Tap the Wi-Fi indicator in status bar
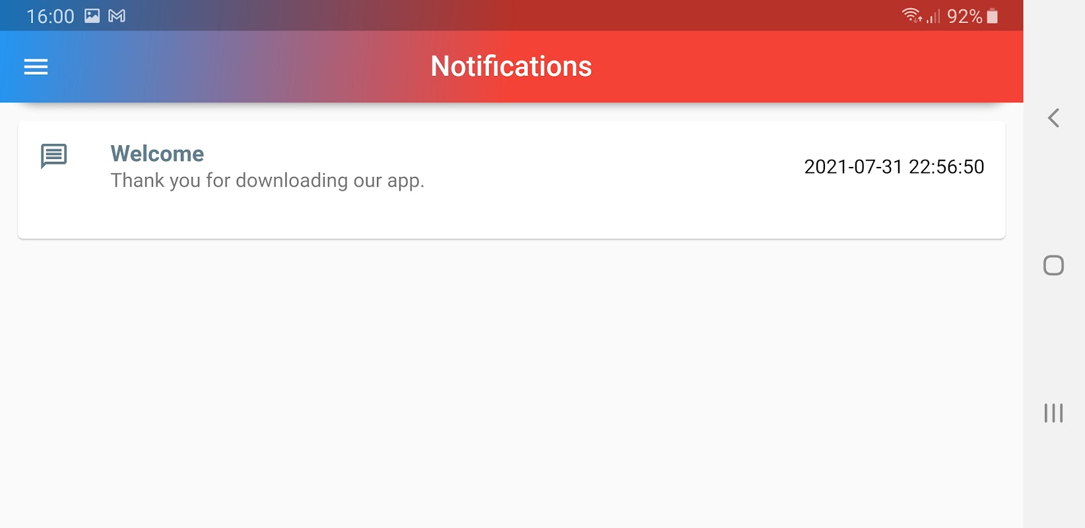This screenshot has width=1085, height=528. pyautogui.click(x=911, y=15)
